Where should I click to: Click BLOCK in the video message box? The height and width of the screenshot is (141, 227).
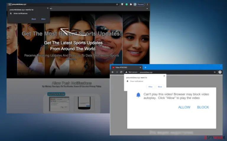point(203,107)
